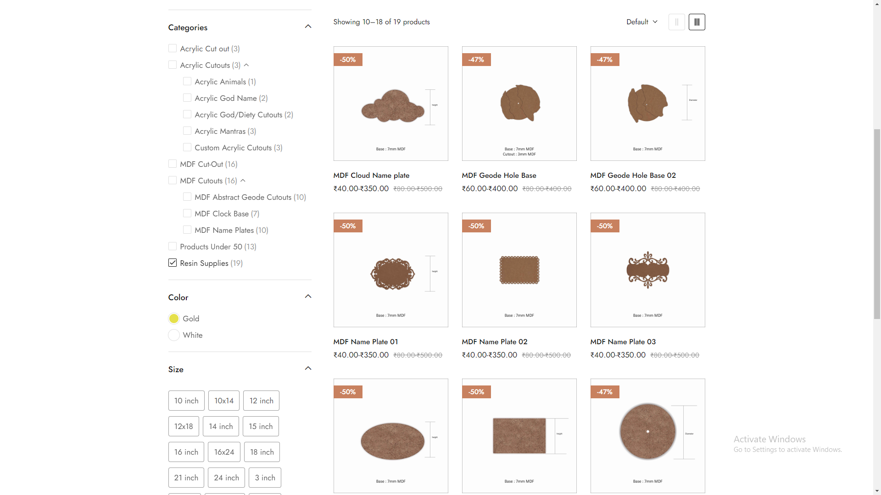Image resolution: width=881 pixels, height=495 pixels.
Task: Filter by 18 inch size
Action: (262, 452)
